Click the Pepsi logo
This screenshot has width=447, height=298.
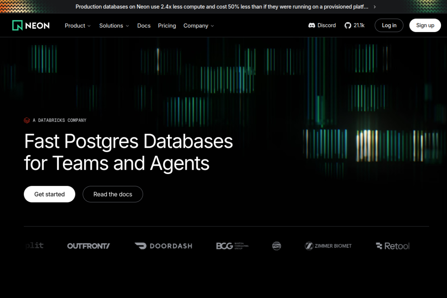(277, 246)
